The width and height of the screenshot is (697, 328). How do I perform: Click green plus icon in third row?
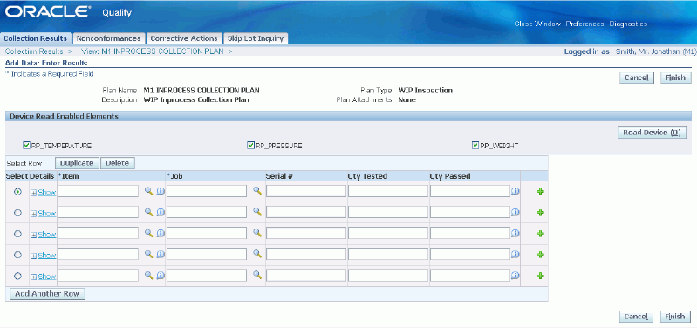pos(541,234)
